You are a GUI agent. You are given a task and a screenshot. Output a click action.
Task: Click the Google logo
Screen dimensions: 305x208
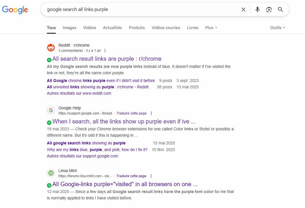pyautogui.click(x=15, y=9)
